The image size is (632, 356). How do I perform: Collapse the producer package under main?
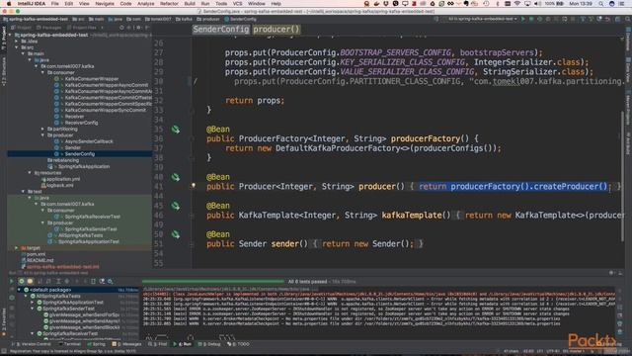(x=42, y=135)
